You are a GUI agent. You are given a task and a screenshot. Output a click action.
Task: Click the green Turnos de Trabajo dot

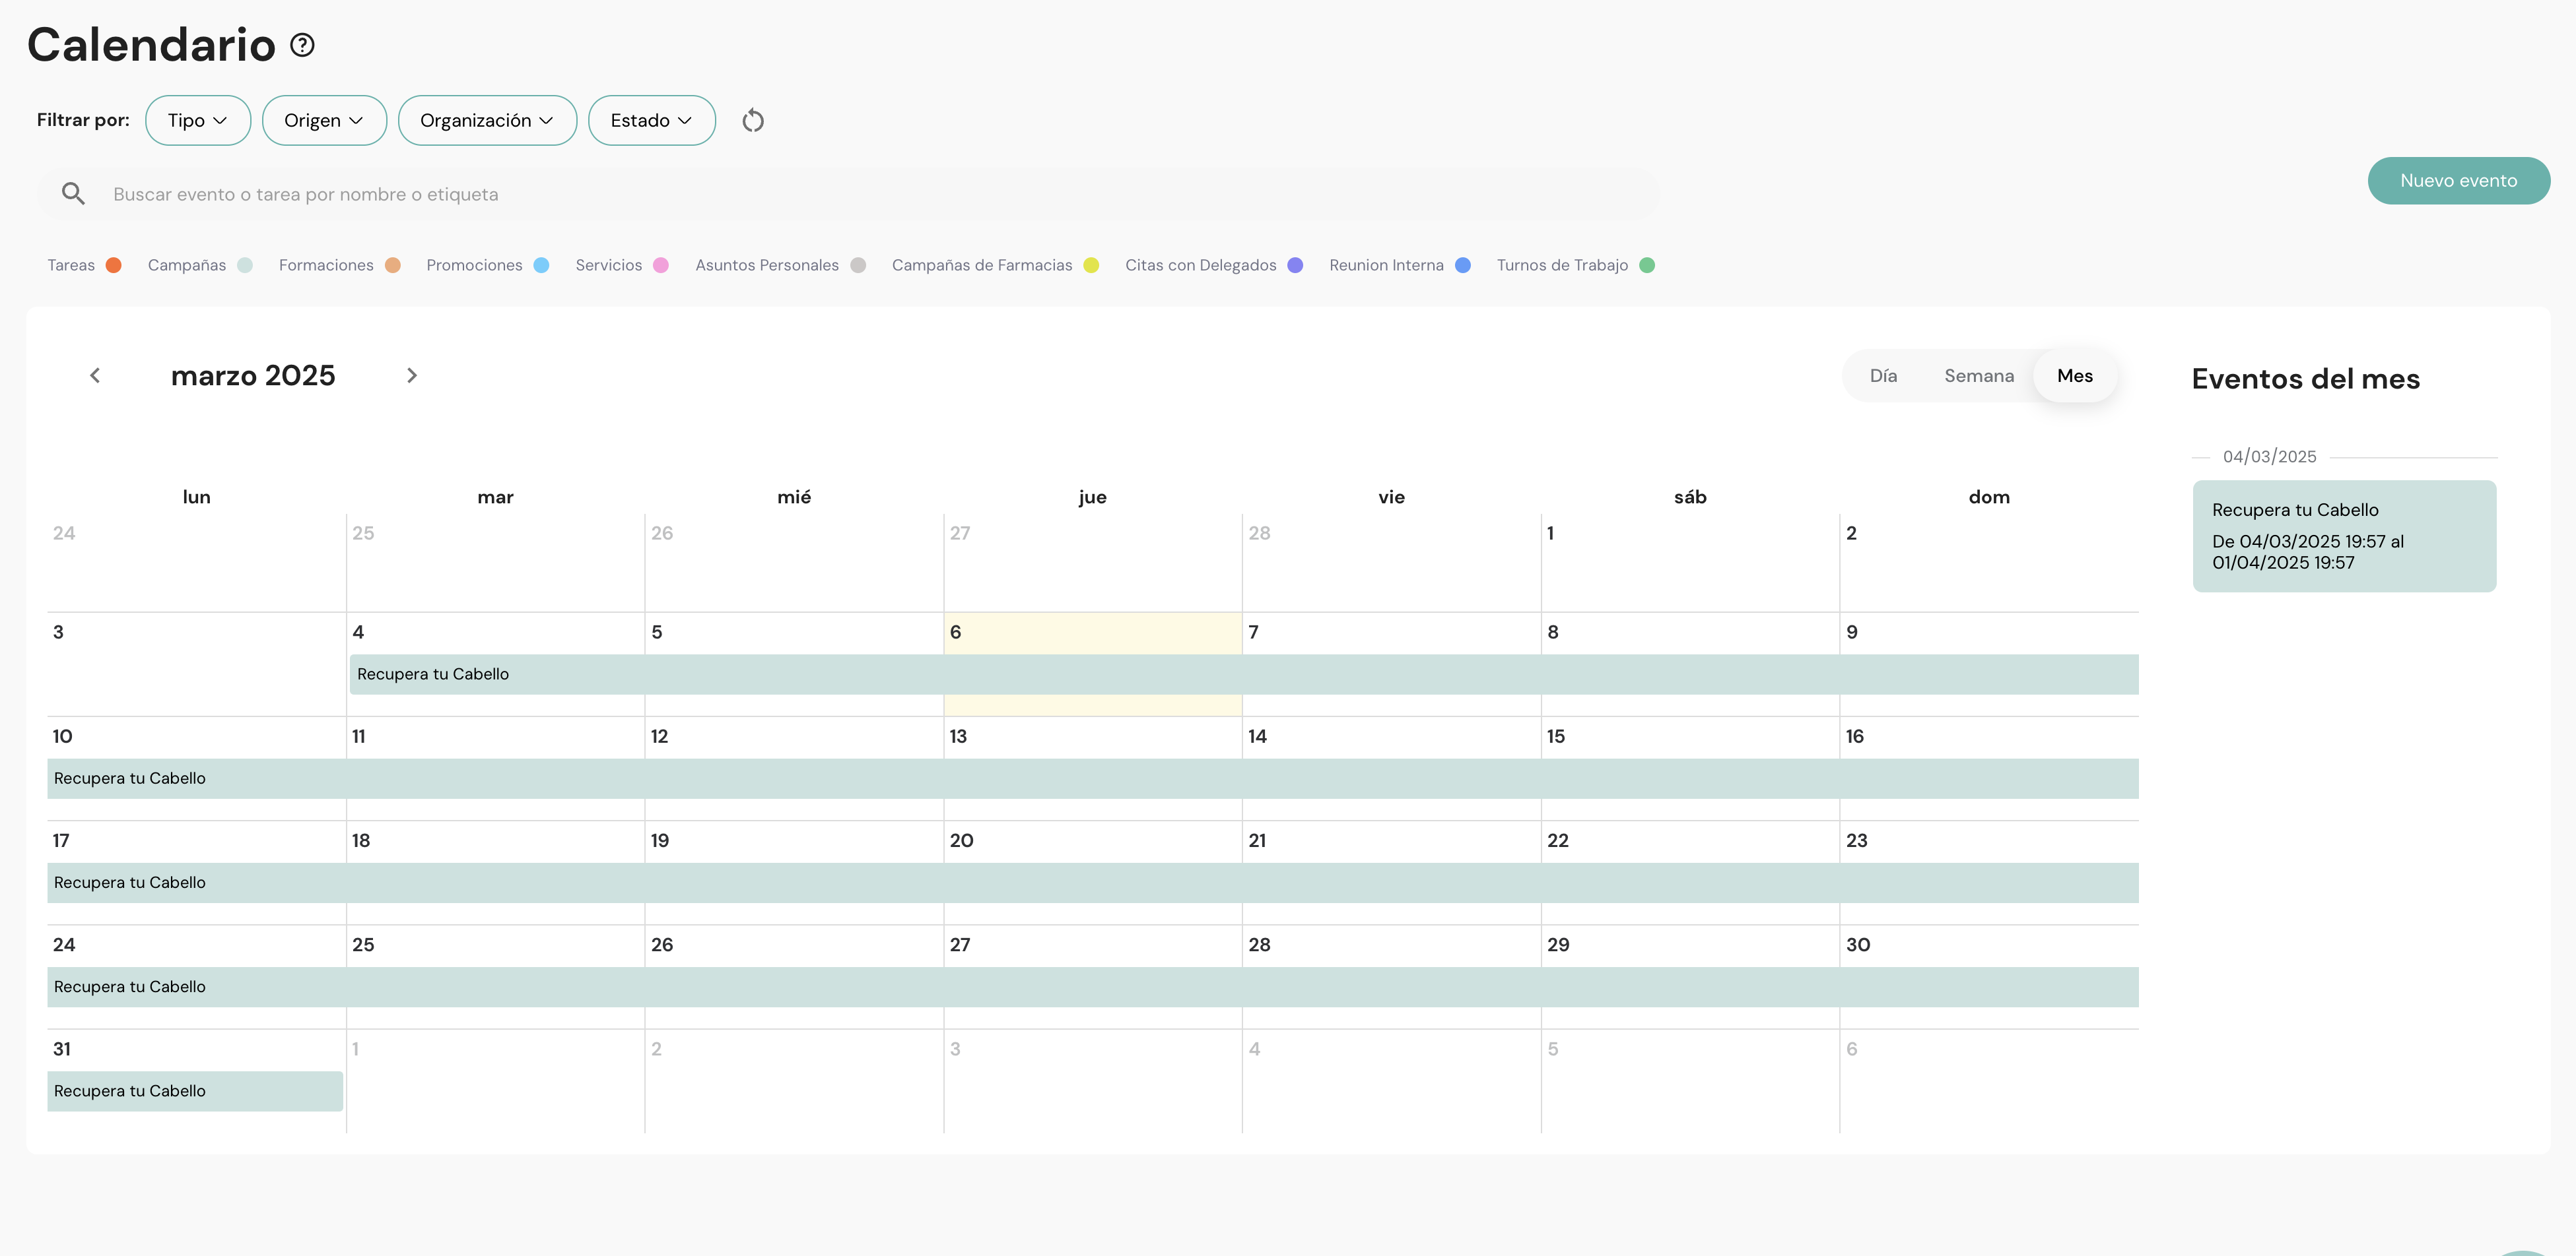click(x=1647, y=265)
